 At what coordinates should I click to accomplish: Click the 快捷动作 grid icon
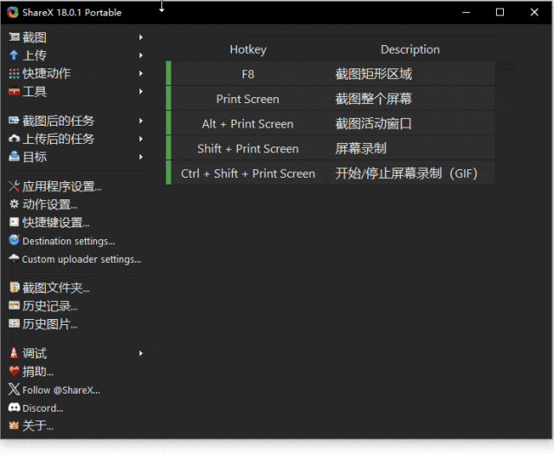coord(14,73)
